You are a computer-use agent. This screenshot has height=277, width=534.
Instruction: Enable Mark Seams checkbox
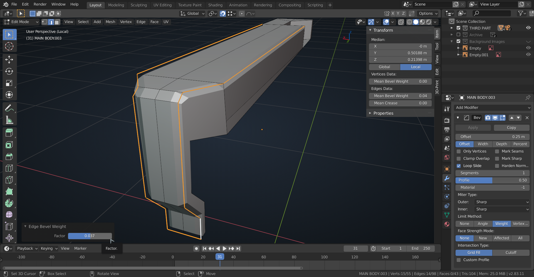[x=497, y=151]
